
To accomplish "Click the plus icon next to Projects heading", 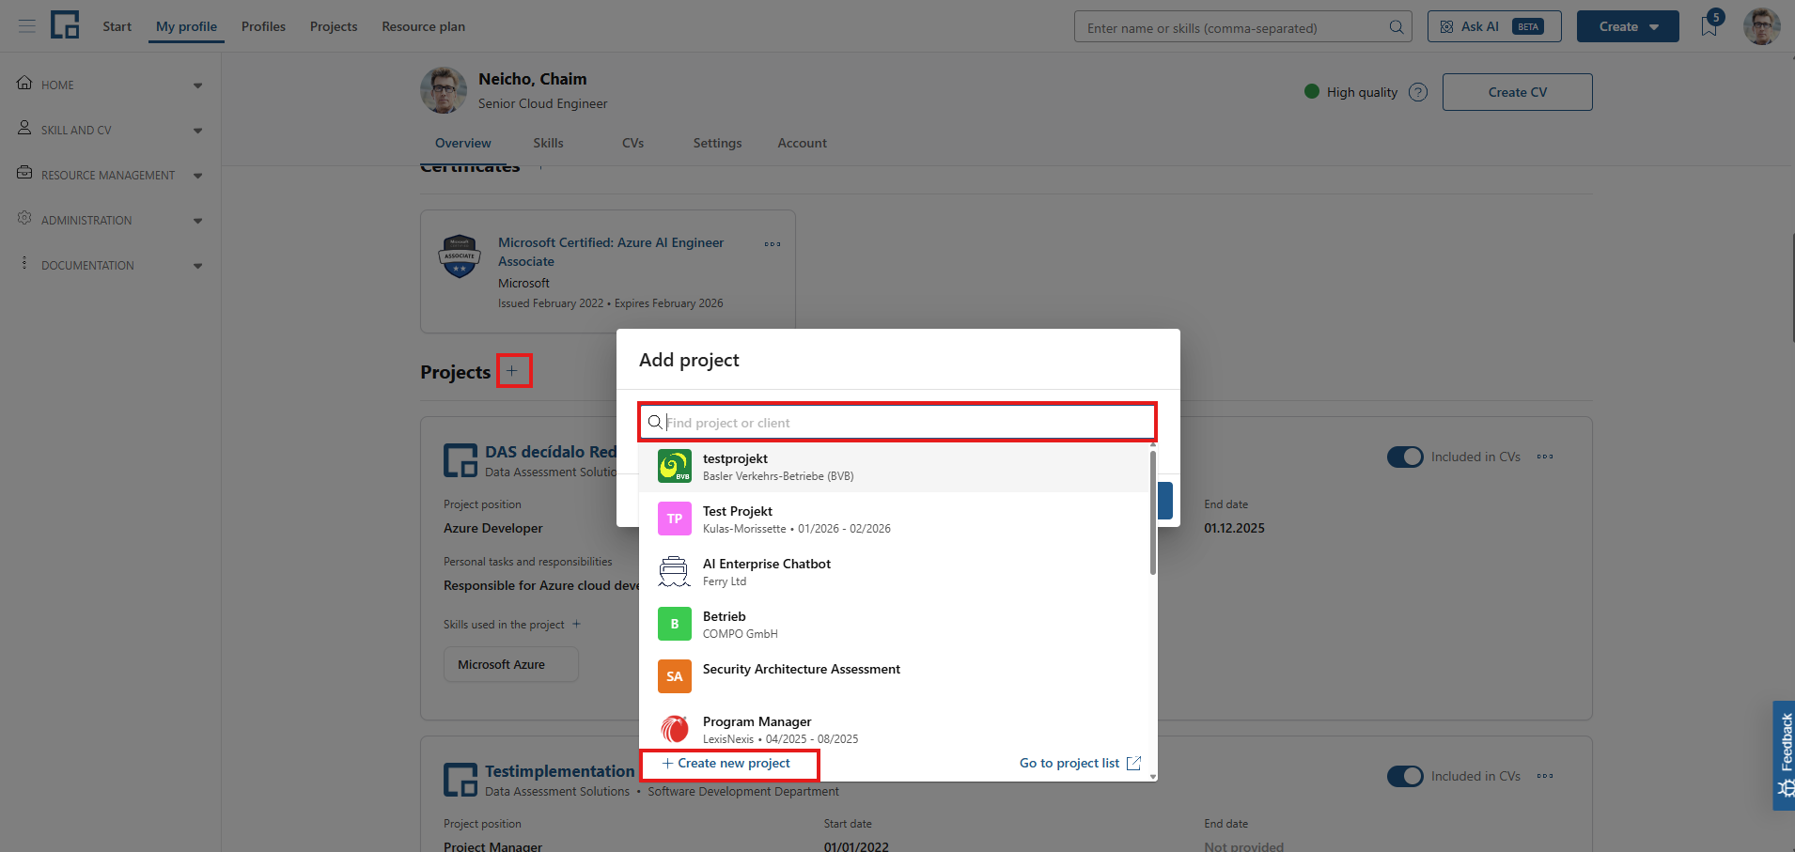I will click(512, 371).
